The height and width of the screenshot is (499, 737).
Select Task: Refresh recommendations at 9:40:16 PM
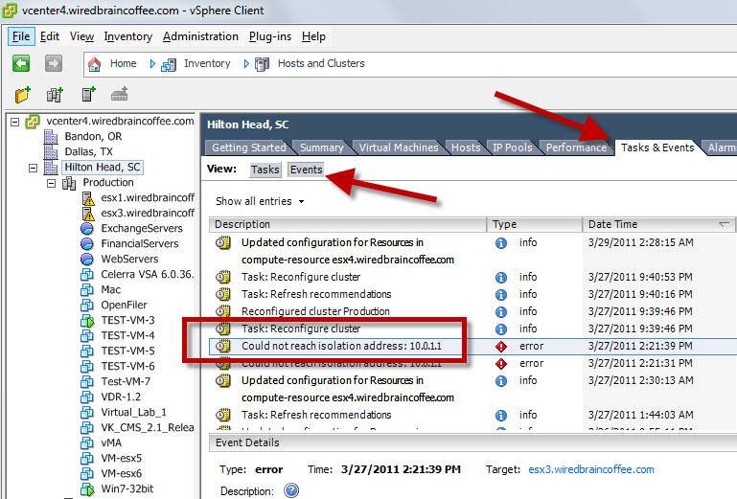pyautogui.click(x=472, y=295)
